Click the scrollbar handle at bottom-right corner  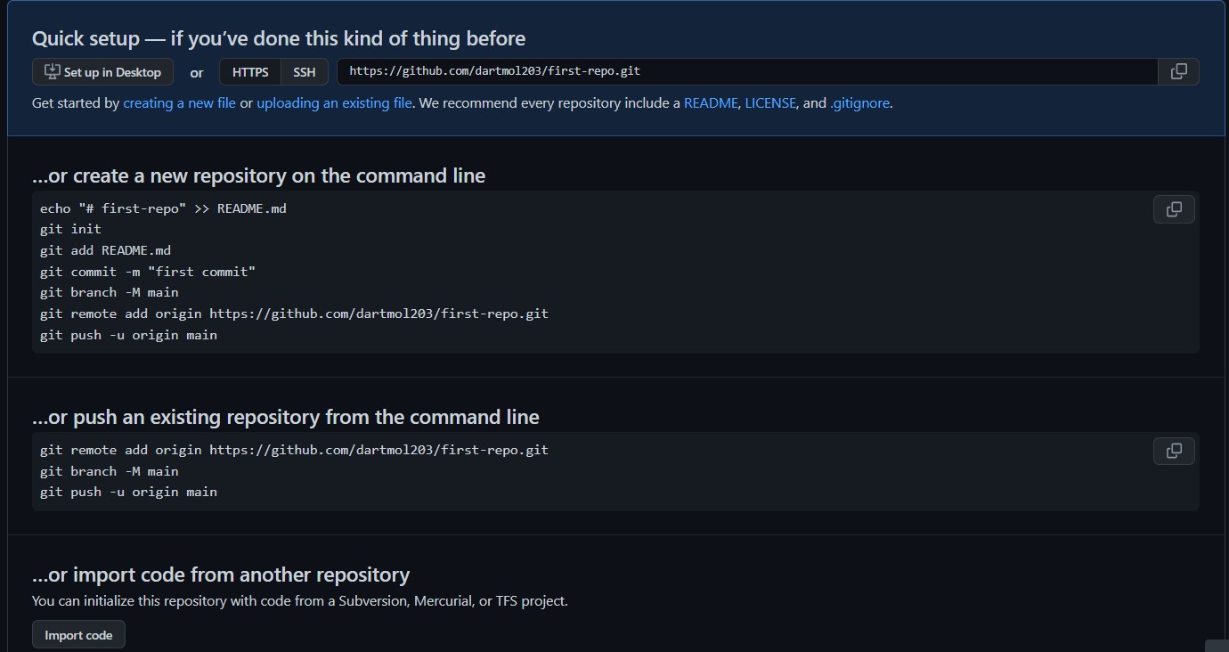1217,646
